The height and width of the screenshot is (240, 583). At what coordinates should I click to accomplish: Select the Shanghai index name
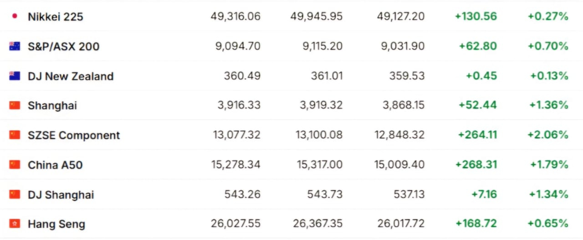(x=52, y=105)
